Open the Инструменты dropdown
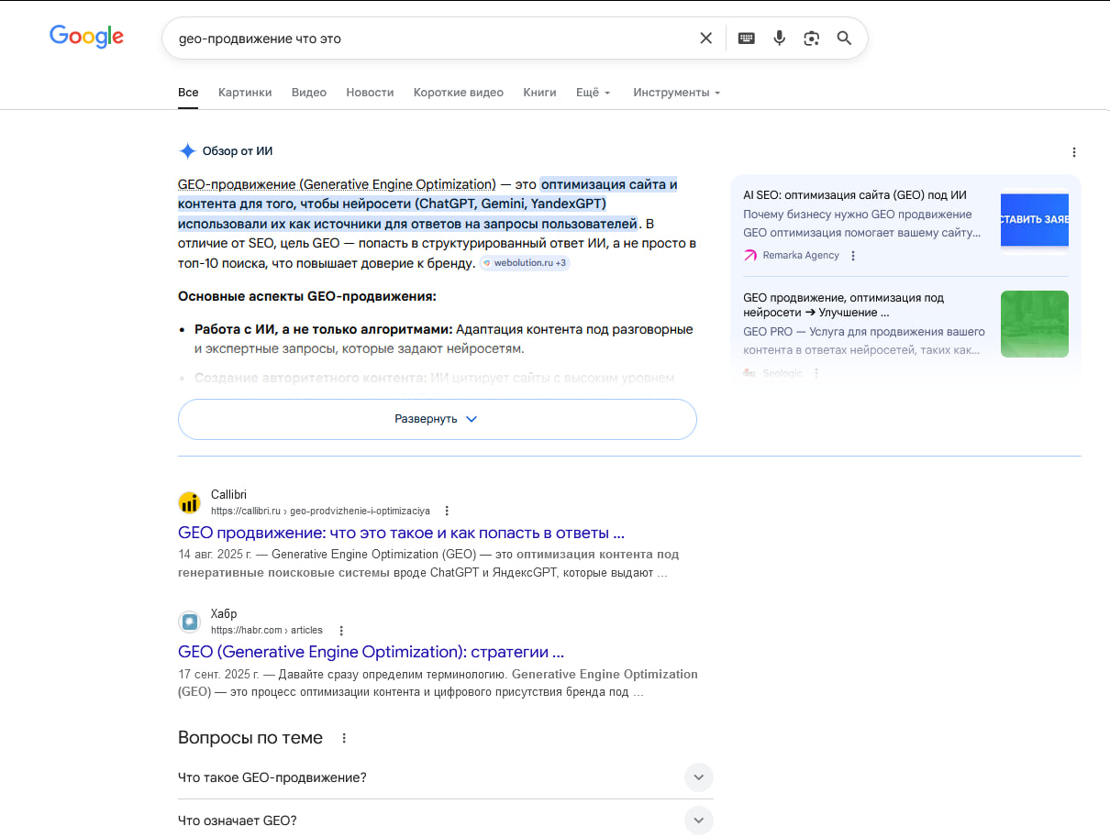This screenshot has height=837, width=1110. coord(676,92)
